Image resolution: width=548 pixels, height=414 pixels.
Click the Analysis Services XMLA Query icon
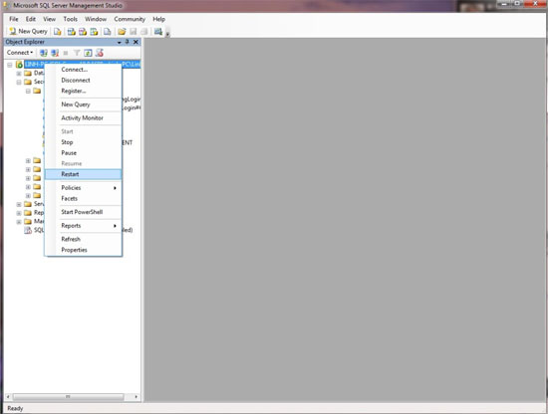(94, 32)
